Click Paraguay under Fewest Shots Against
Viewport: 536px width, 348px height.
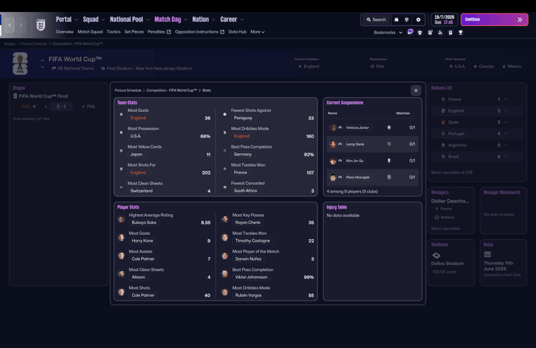point(243,118)
